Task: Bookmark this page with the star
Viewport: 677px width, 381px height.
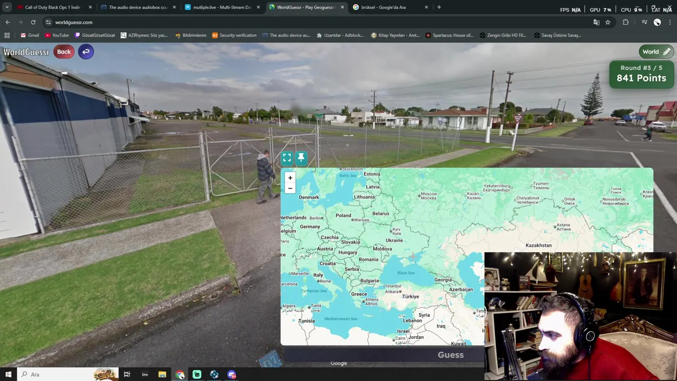Action: (608, 22)
